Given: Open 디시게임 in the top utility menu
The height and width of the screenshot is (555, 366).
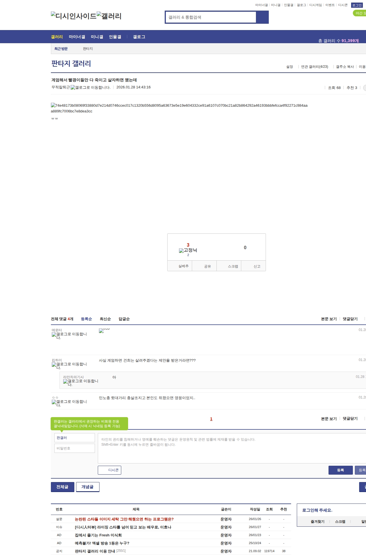Looking at the screenshot, I should (x=315, y=5).
